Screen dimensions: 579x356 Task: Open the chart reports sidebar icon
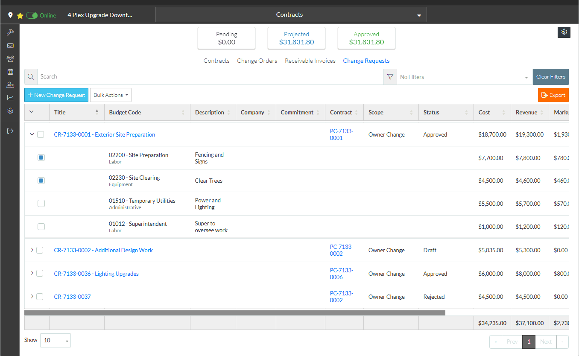coord(10,98)
